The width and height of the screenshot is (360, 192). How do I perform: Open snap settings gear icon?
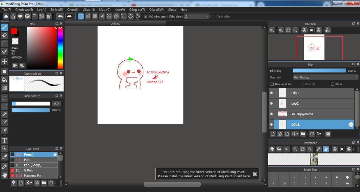tap(138, 16)
